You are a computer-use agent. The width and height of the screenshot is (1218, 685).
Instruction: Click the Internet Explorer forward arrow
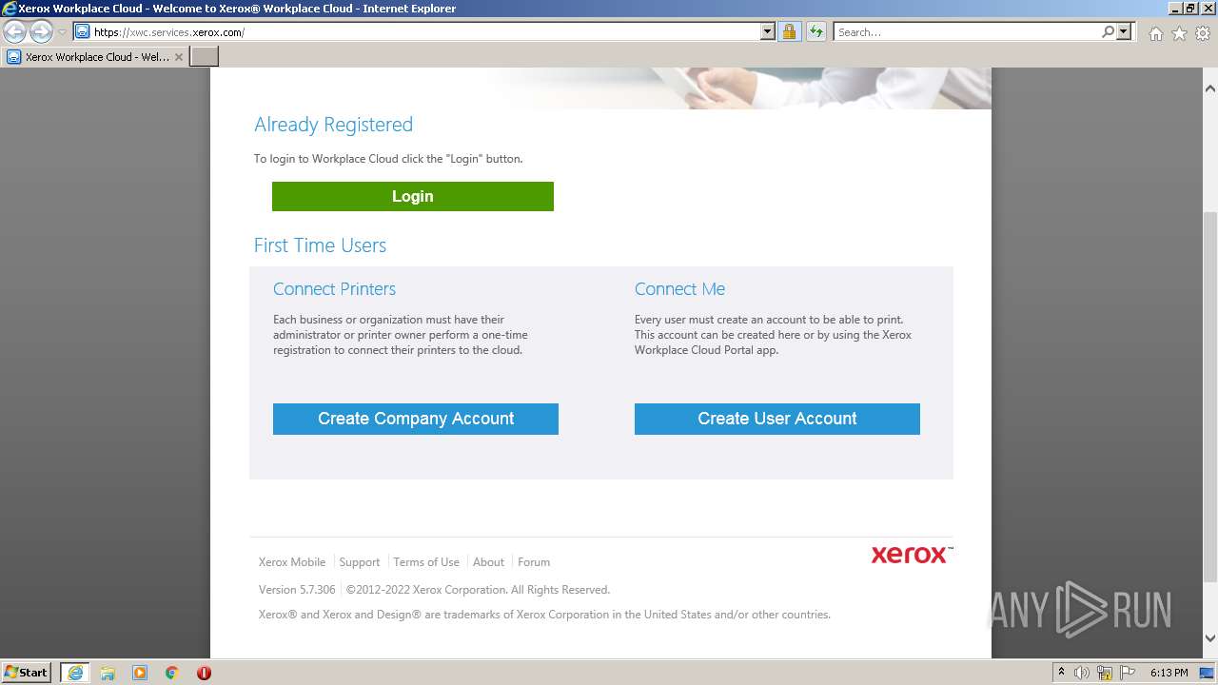click(41, 32)
